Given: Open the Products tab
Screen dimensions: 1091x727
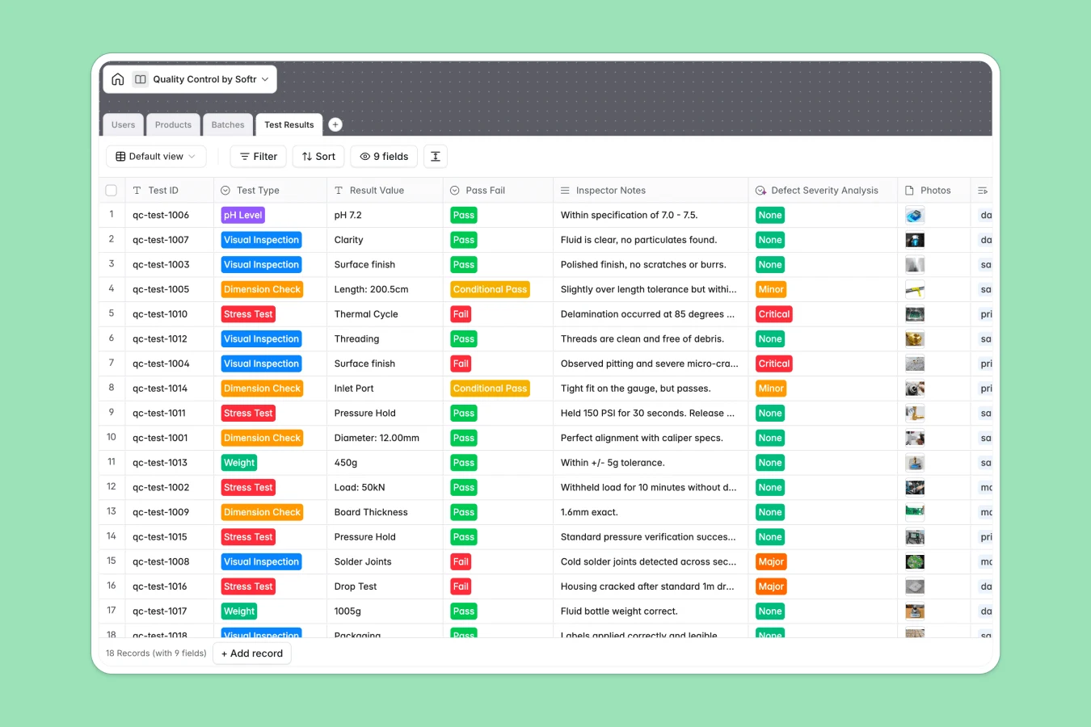Looking at the screenshot, I should pyautogui.click(x=173, y=124).
